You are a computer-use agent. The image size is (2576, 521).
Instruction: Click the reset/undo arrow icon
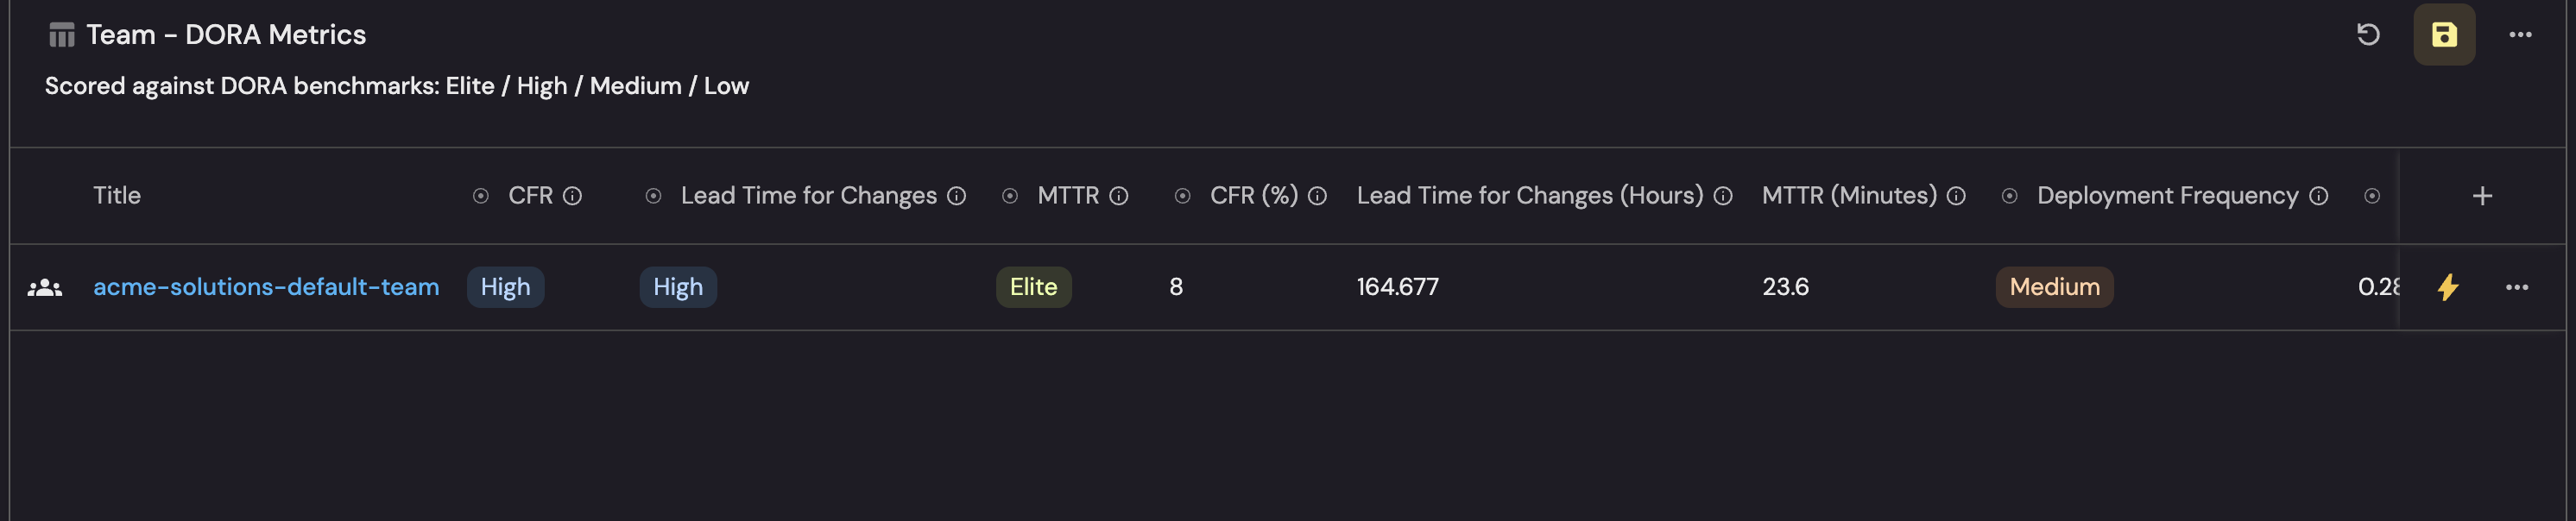click(x=2368, y=35)
